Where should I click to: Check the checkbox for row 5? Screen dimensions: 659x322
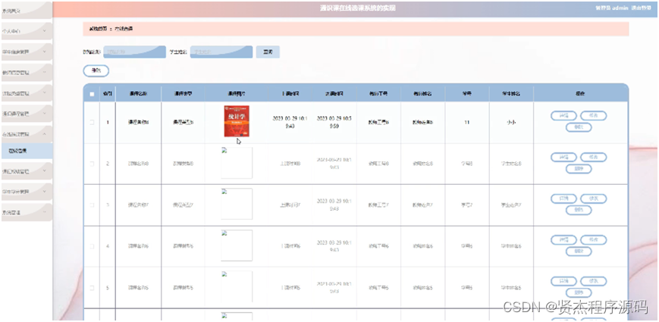tap(92, 288)
